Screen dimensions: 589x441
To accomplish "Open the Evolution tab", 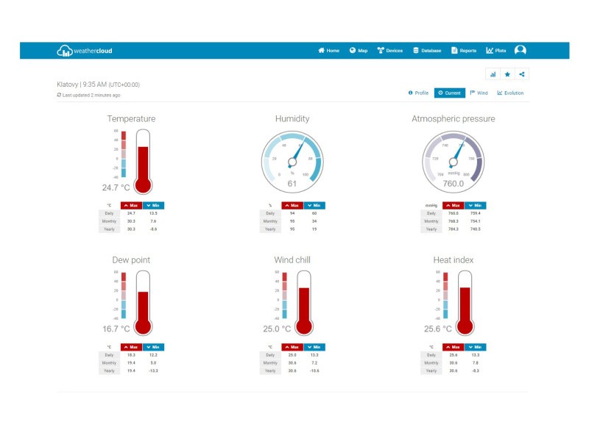I will 510,93.
